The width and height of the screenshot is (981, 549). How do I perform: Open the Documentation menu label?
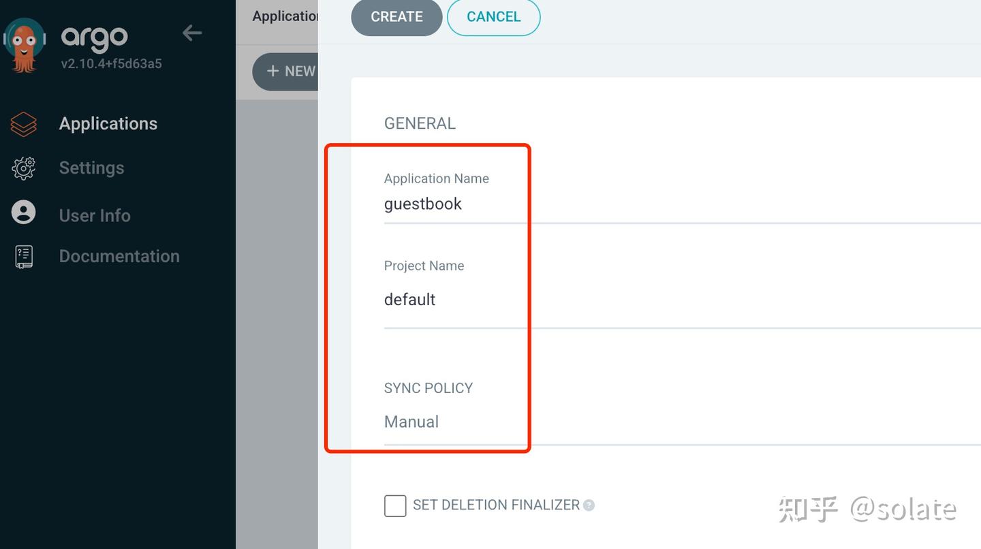pos(119,257)
